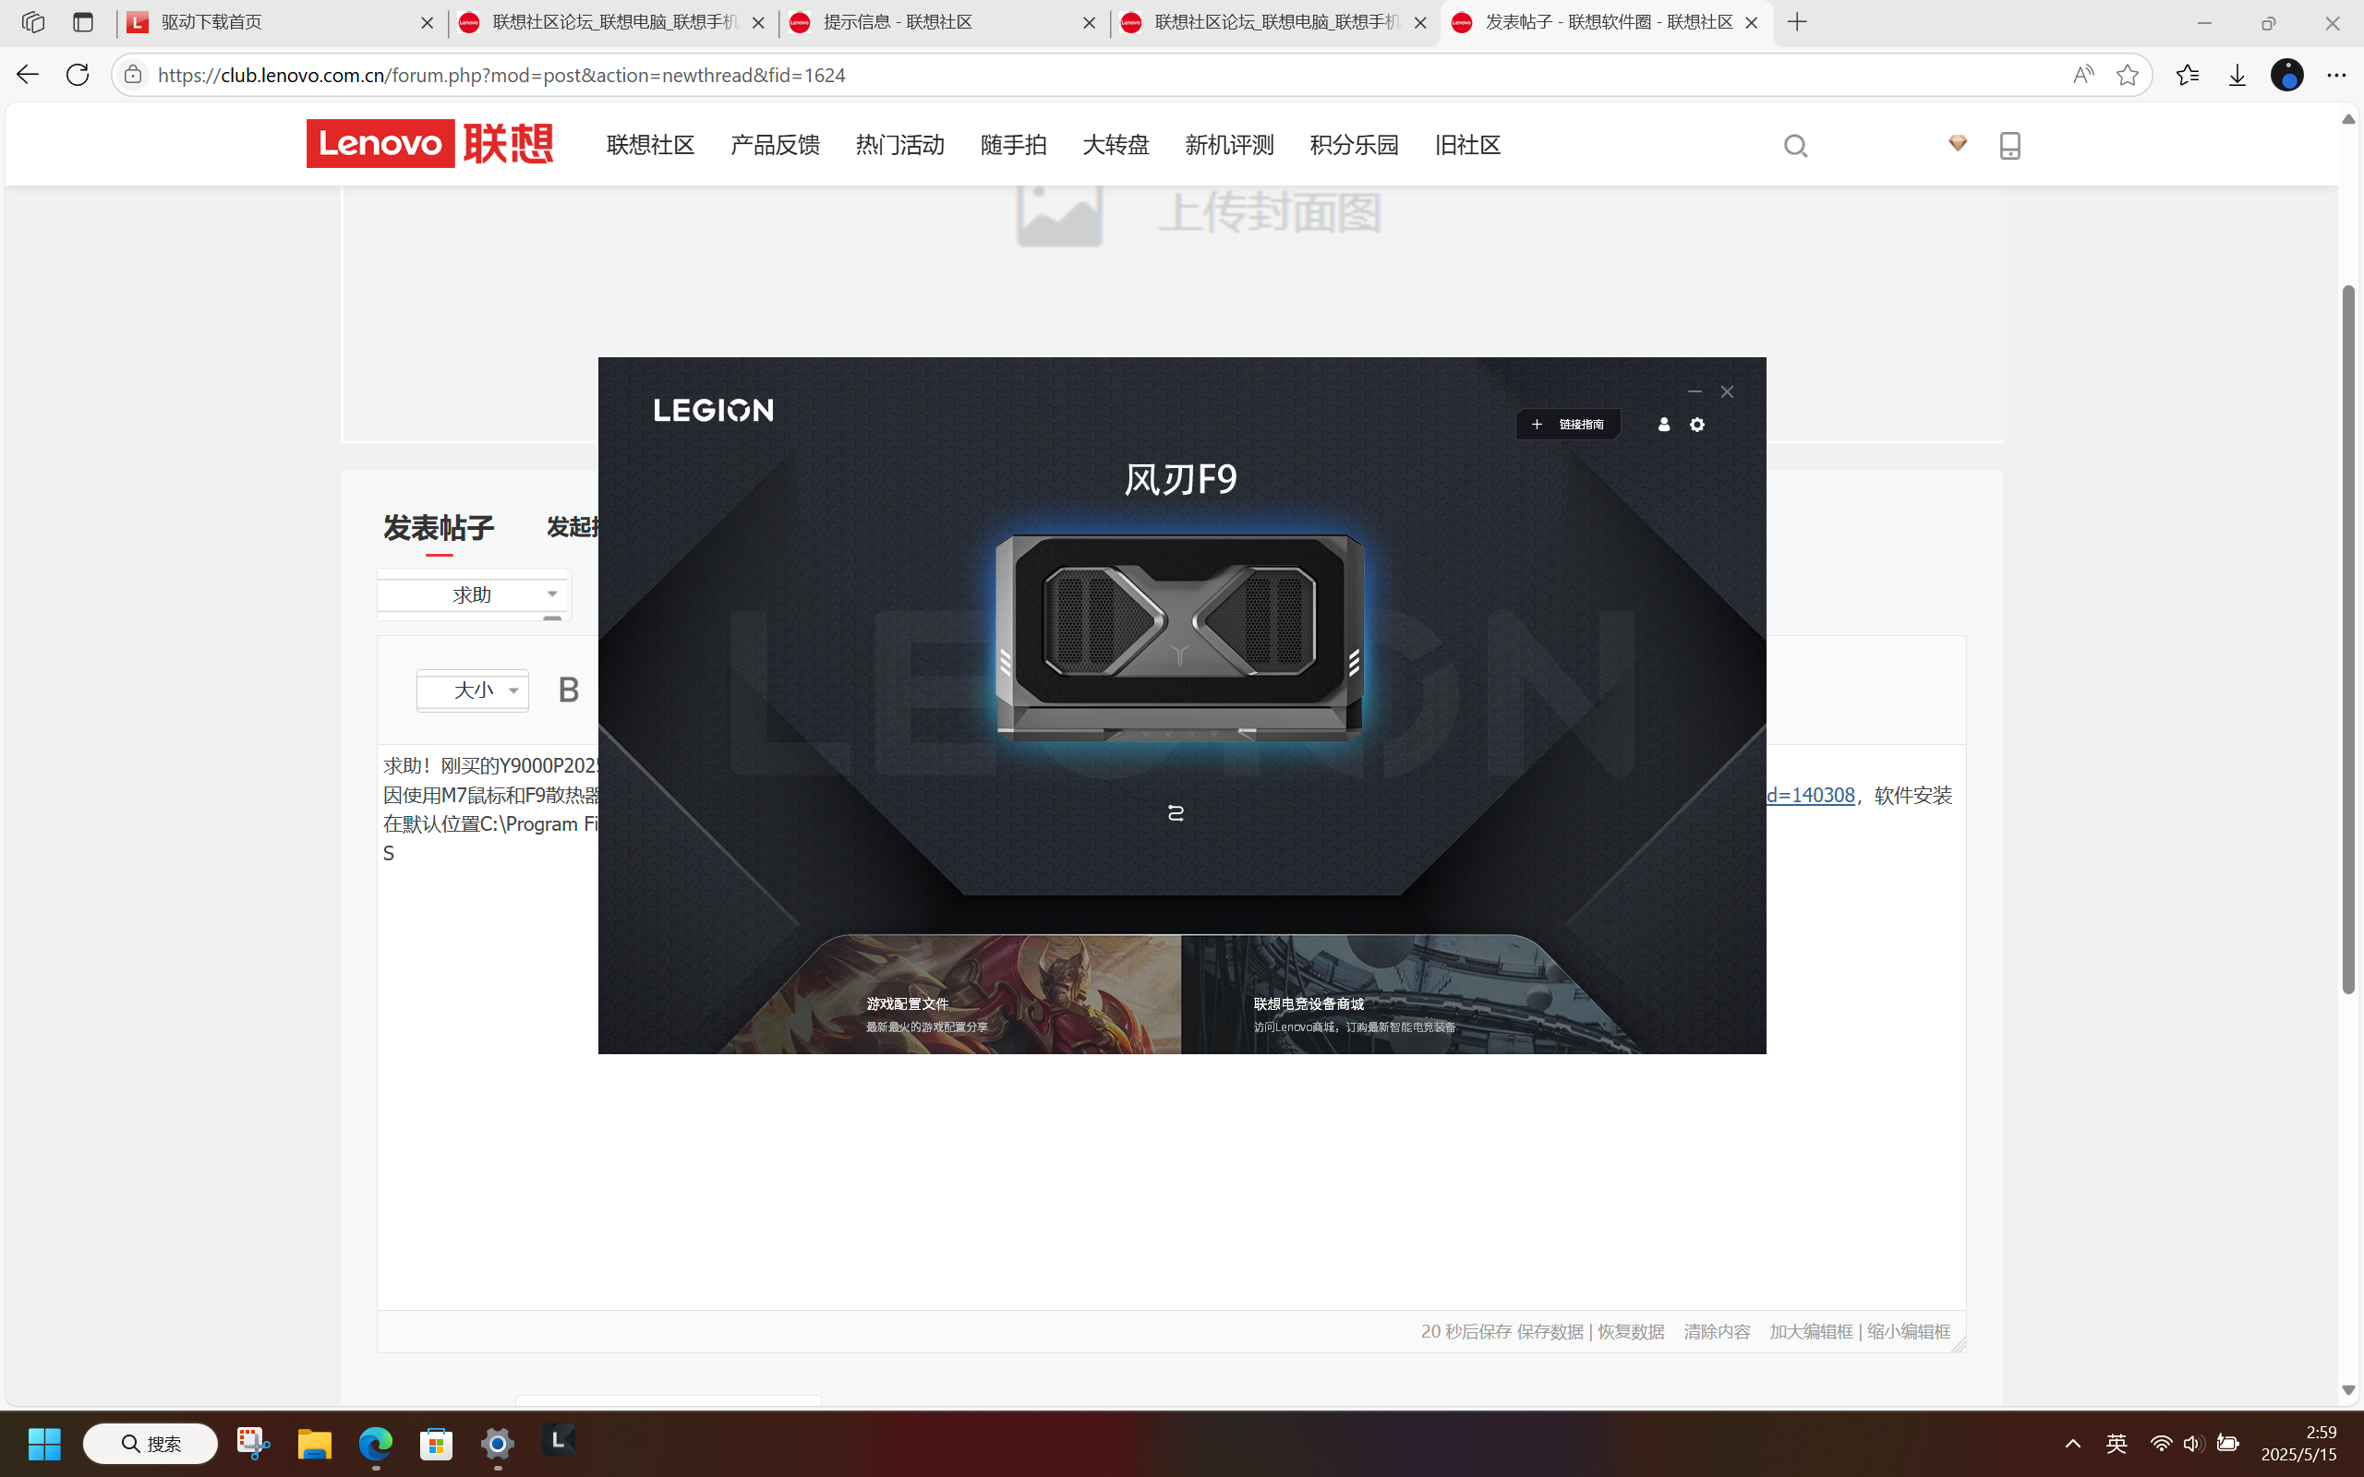
Task: Open the vertical tabs actions icon
Action: 83,22
